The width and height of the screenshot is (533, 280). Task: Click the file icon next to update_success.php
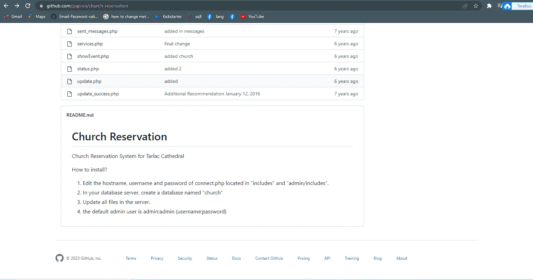[69, 94]
